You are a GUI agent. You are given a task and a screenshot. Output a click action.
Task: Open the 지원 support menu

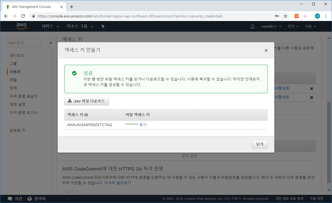coord(311,26)
